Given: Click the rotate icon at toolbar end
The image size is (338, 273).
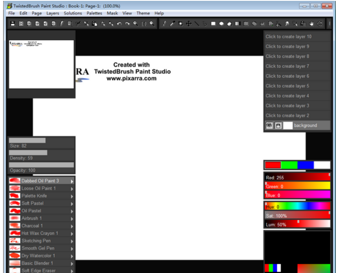Looking at the screenshot, I should pyautogui.click(x=320, y=23).
